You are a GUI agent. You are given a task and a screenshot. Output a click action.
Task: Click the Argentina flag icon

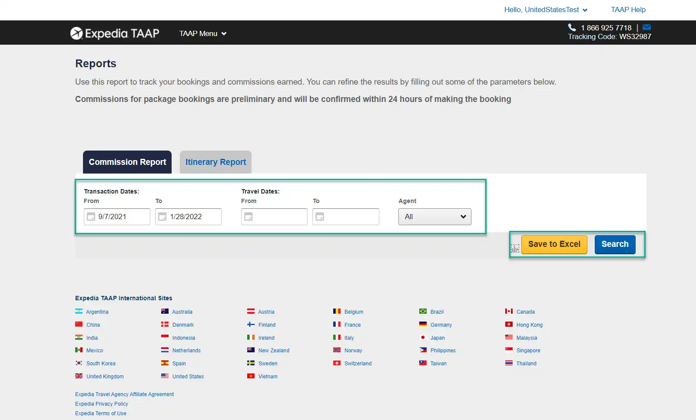point(79,312)
